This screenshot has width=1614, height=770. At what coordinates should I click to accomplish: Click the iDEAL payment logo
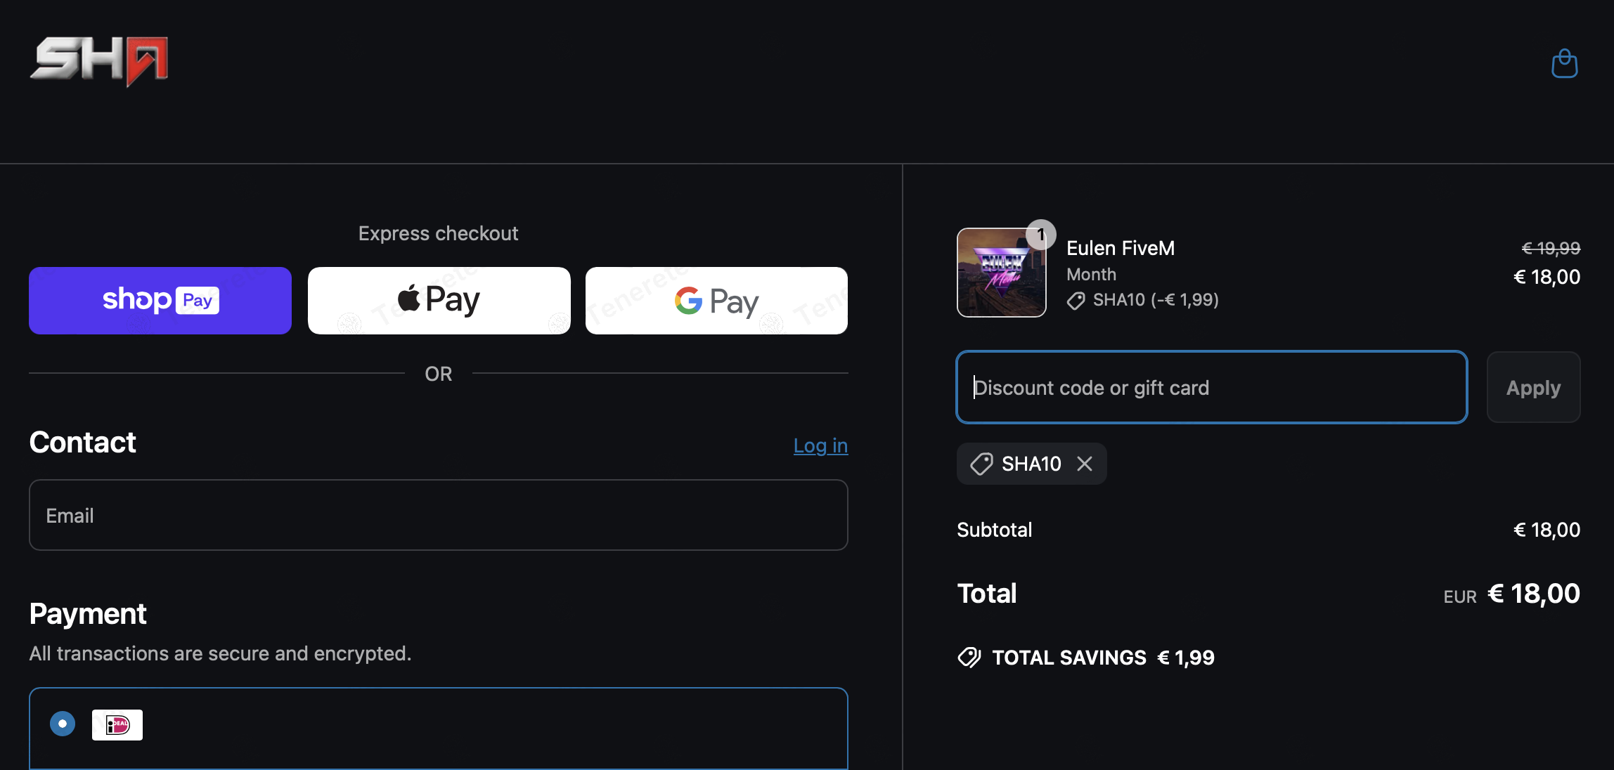coord(117,724)
